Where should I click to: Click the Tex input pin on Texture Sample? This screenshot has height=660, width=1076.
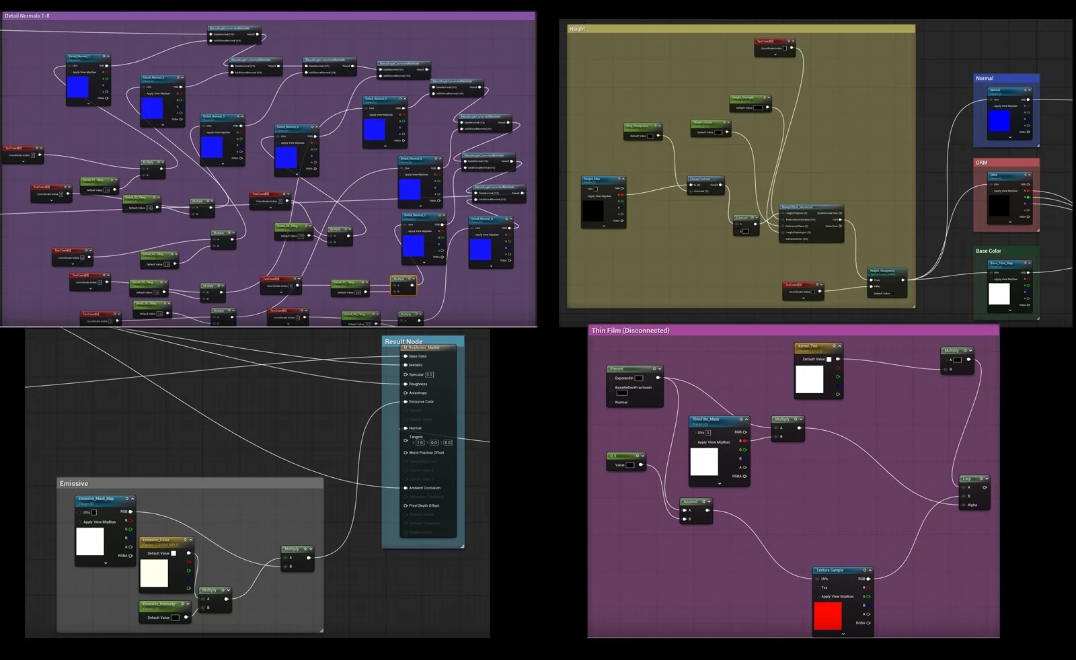tap(818, 587)
